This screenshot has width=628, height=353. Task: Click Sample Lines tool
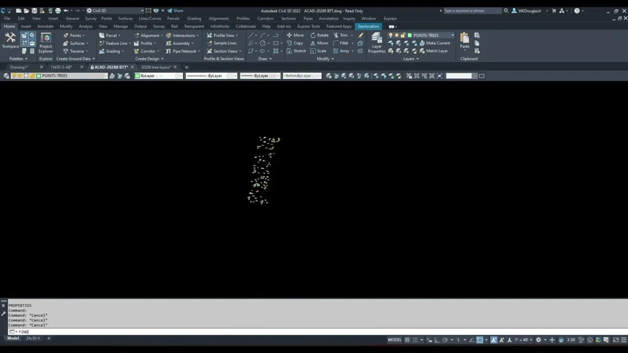[221, 43]
